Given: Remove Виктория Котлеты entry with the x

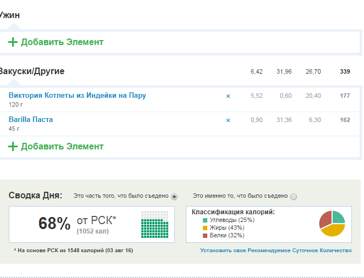Looking at the screenshot, I should (x=228, y=96).
